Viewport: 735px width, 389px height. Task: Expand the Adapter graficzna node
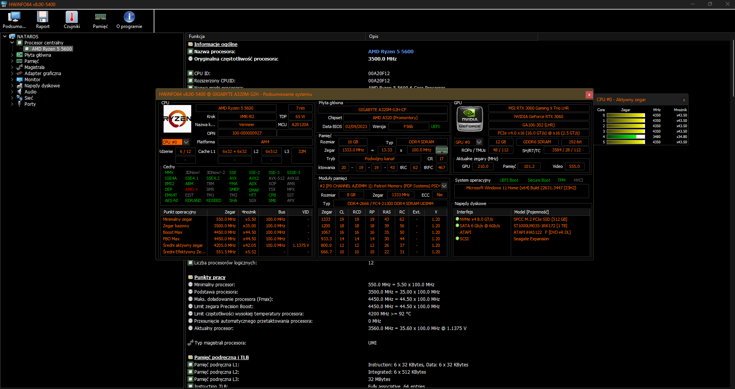tap(12, 73)
